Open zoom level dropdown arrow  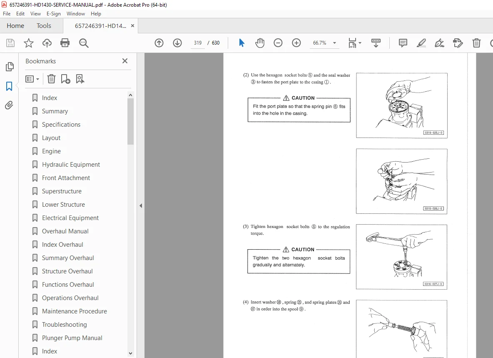click(x=334, y=43)
